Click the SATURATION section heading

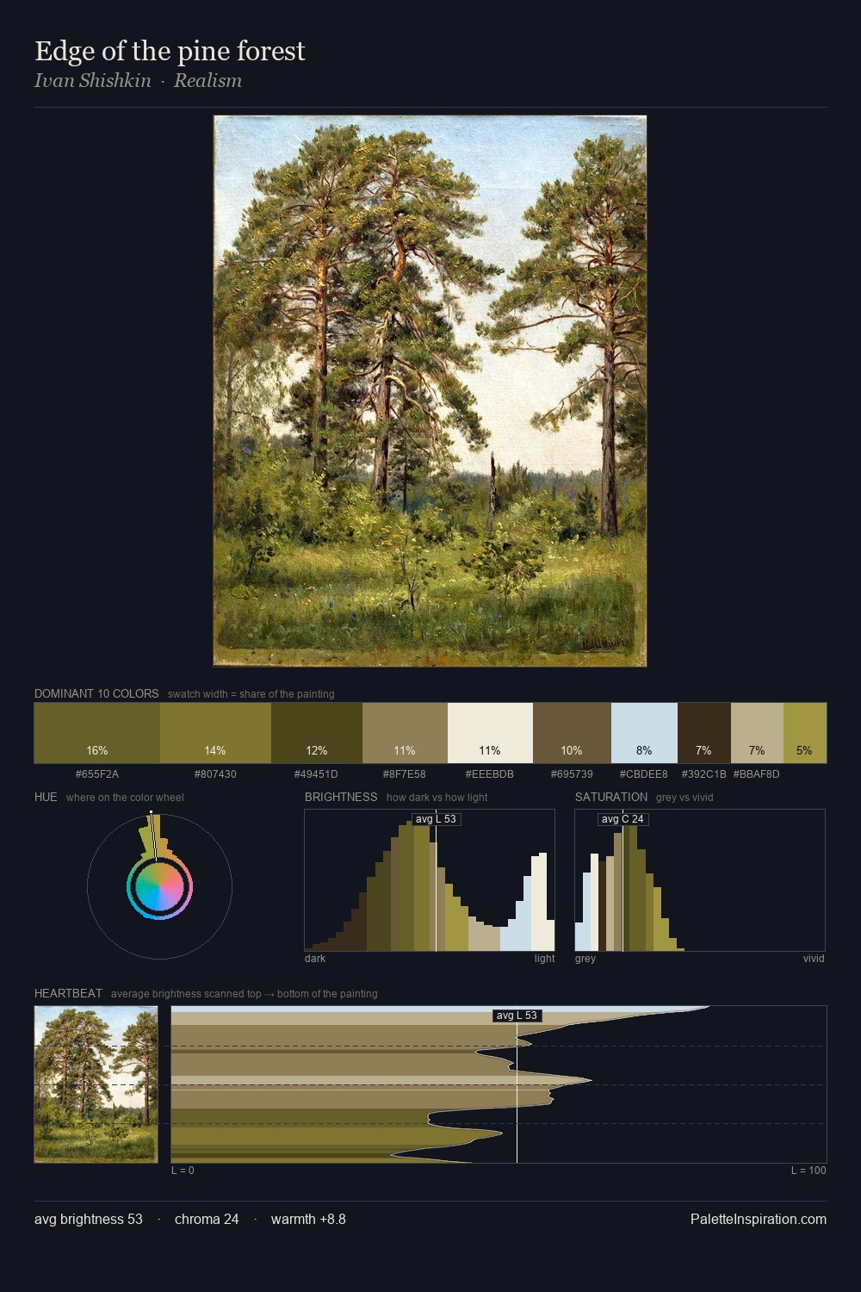tap(611, 797)
